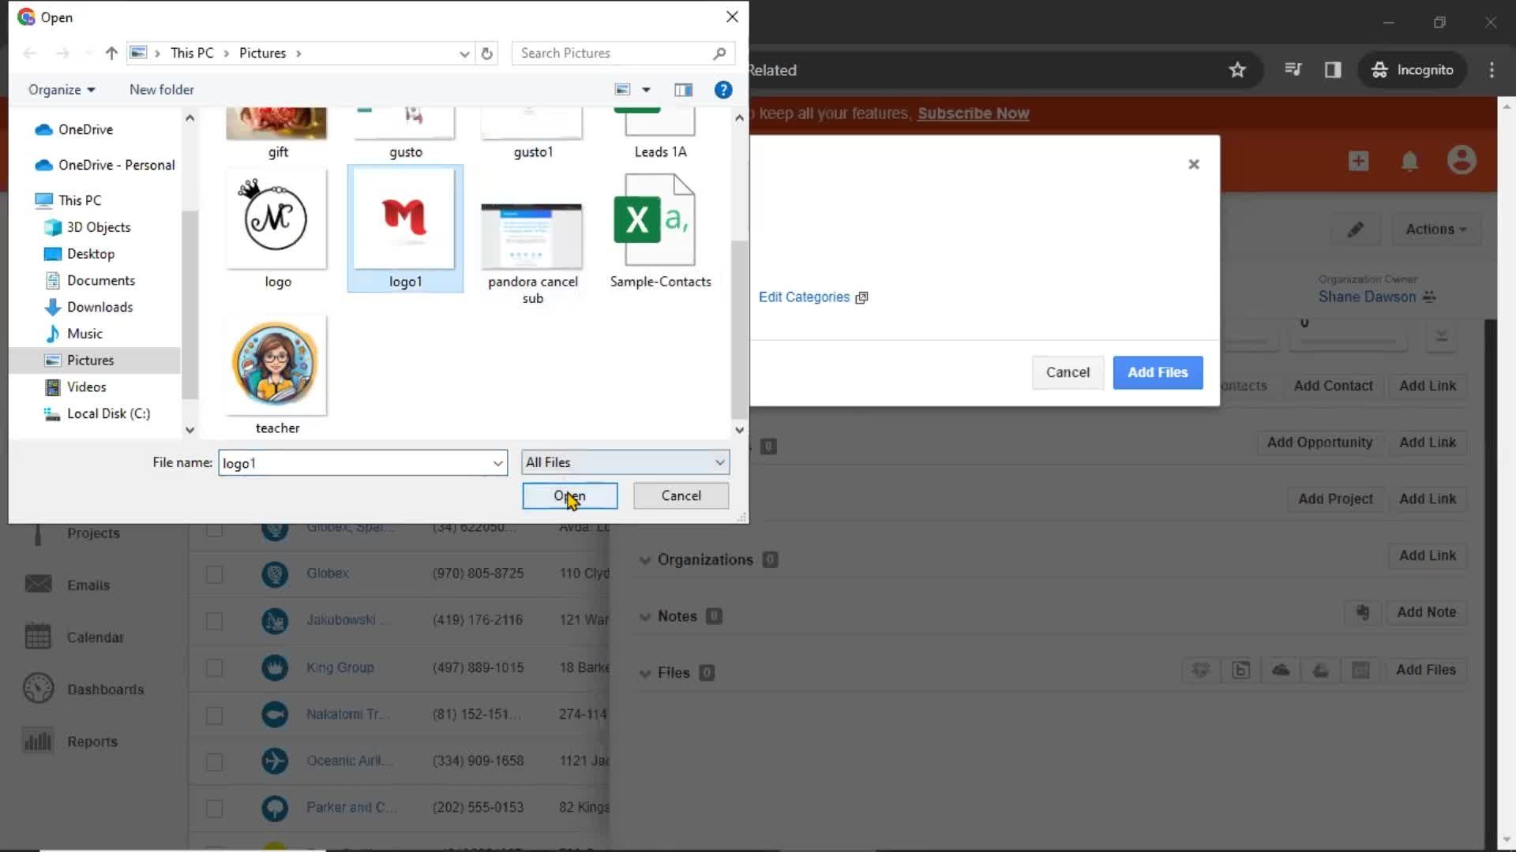Toggle the view layout icon in file dialog
This screenshot has width=1516, height=852.
pyautogui.click(x=684, y=89)
